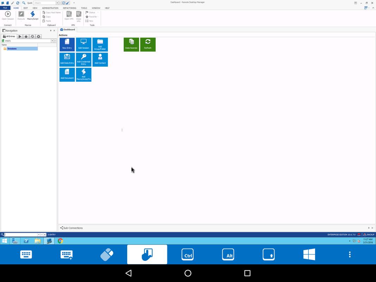
Task: Click the ellipsis next to data source
Action: [x=55, y=41]
